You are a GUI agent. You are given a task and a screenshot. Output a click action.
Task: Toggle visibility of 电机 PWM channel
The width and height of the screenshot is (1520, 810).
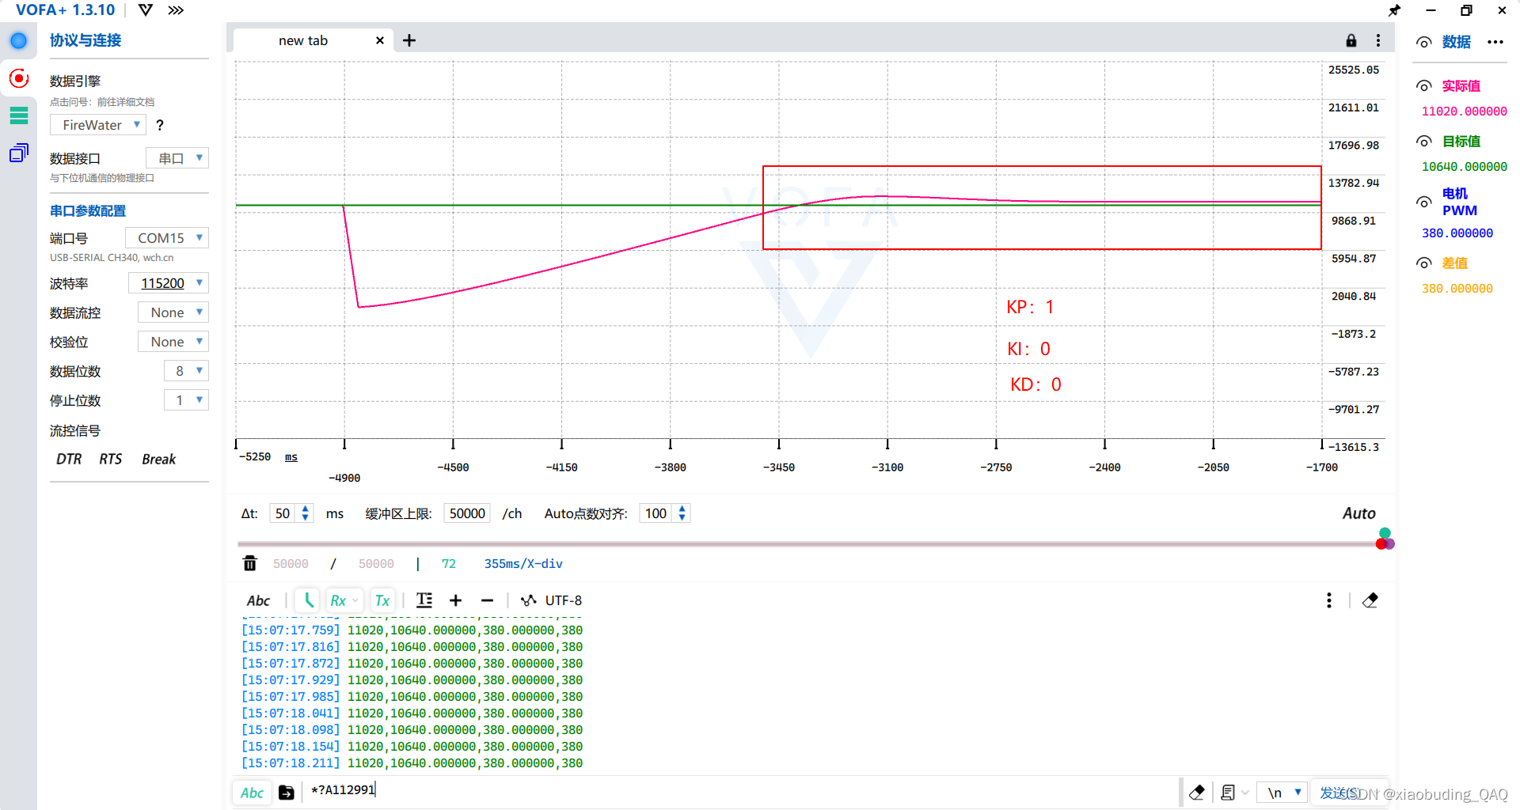(1424, 202)
